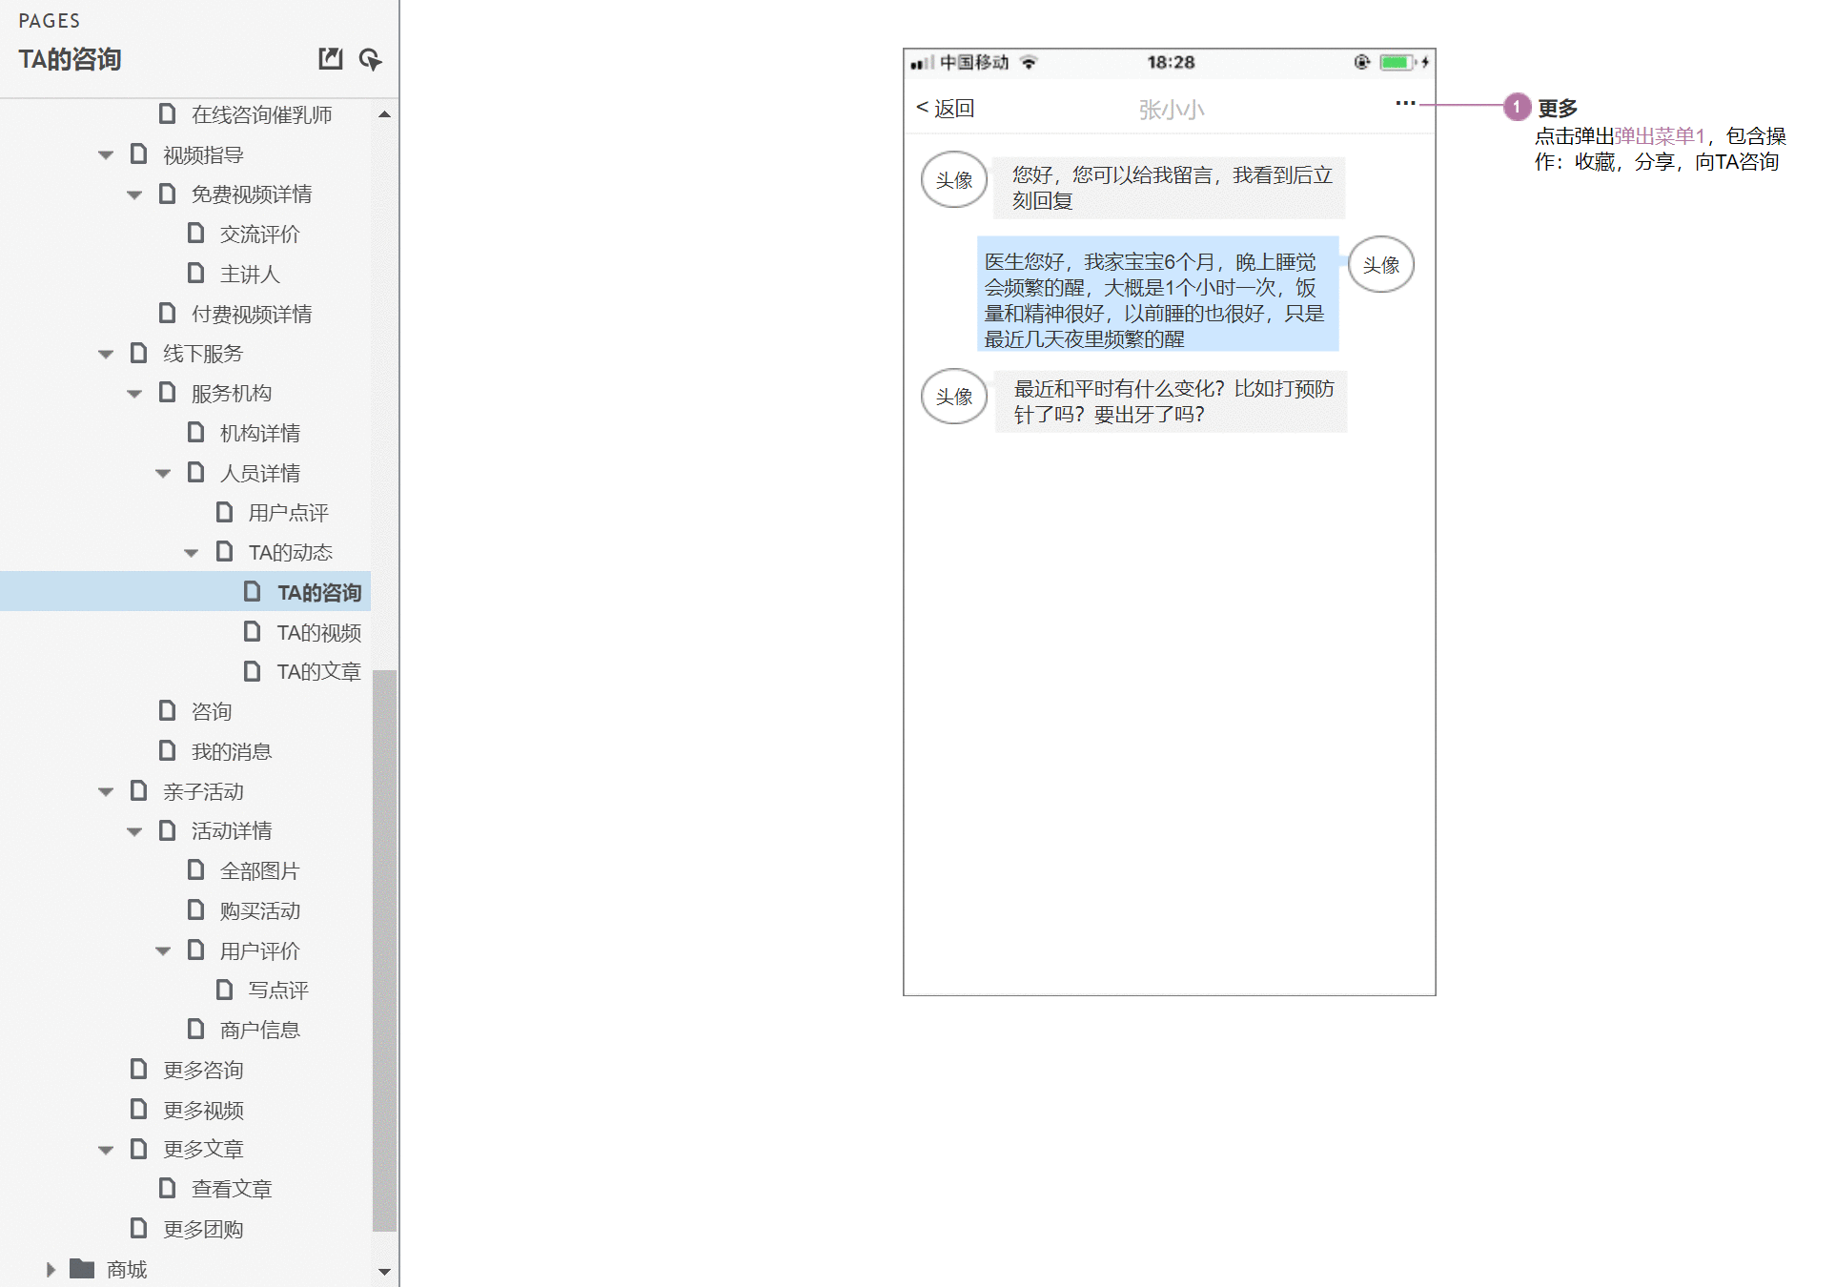Click the 张小小 chat title

[1171, 110]
